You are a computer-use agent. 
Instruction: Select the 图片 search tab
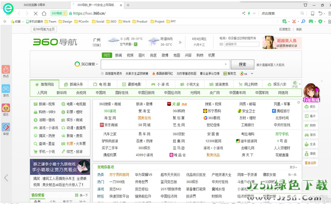tap(142, 55)
